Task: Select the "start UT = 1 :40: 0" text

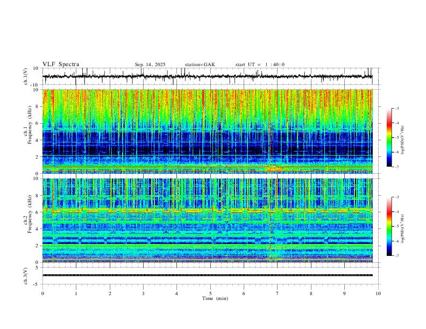Action: coord(260,65)
